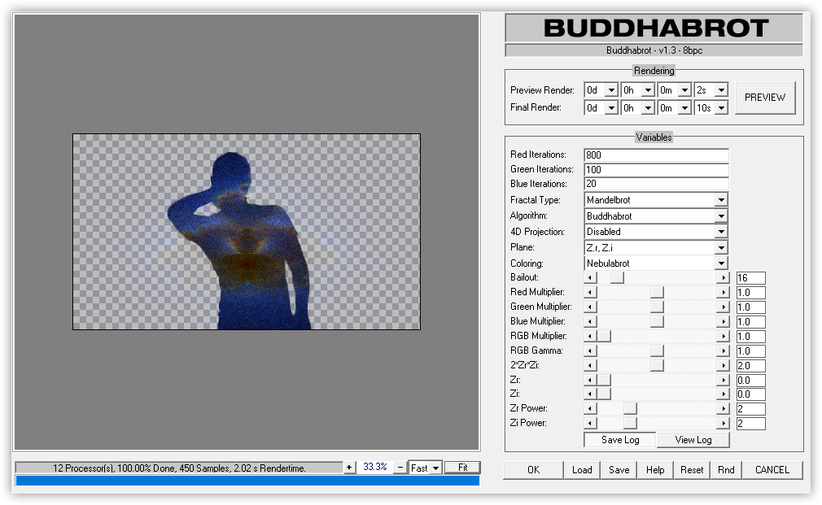Click RGB Gamma left arrow

[590, 351]
